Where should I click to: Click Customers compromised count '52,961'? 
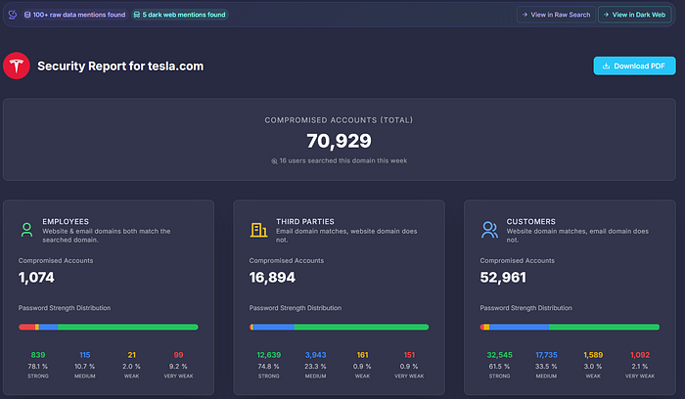click(x=503, y=278)
